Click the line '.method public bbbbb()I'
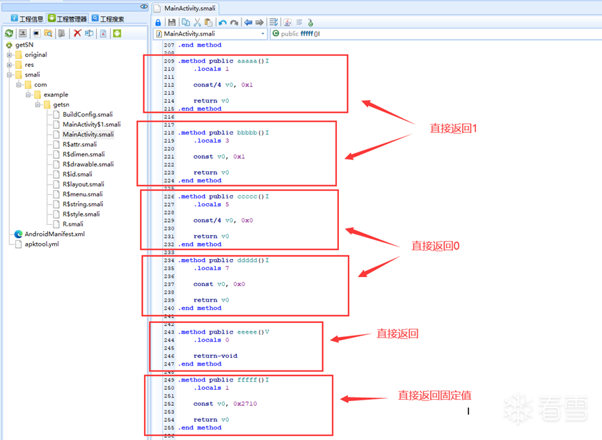 [x=223, y=133]
